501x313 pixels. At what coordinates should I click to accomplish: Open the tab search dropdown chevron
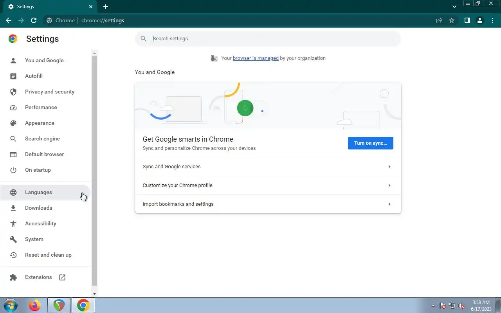(x=454, y=7)
